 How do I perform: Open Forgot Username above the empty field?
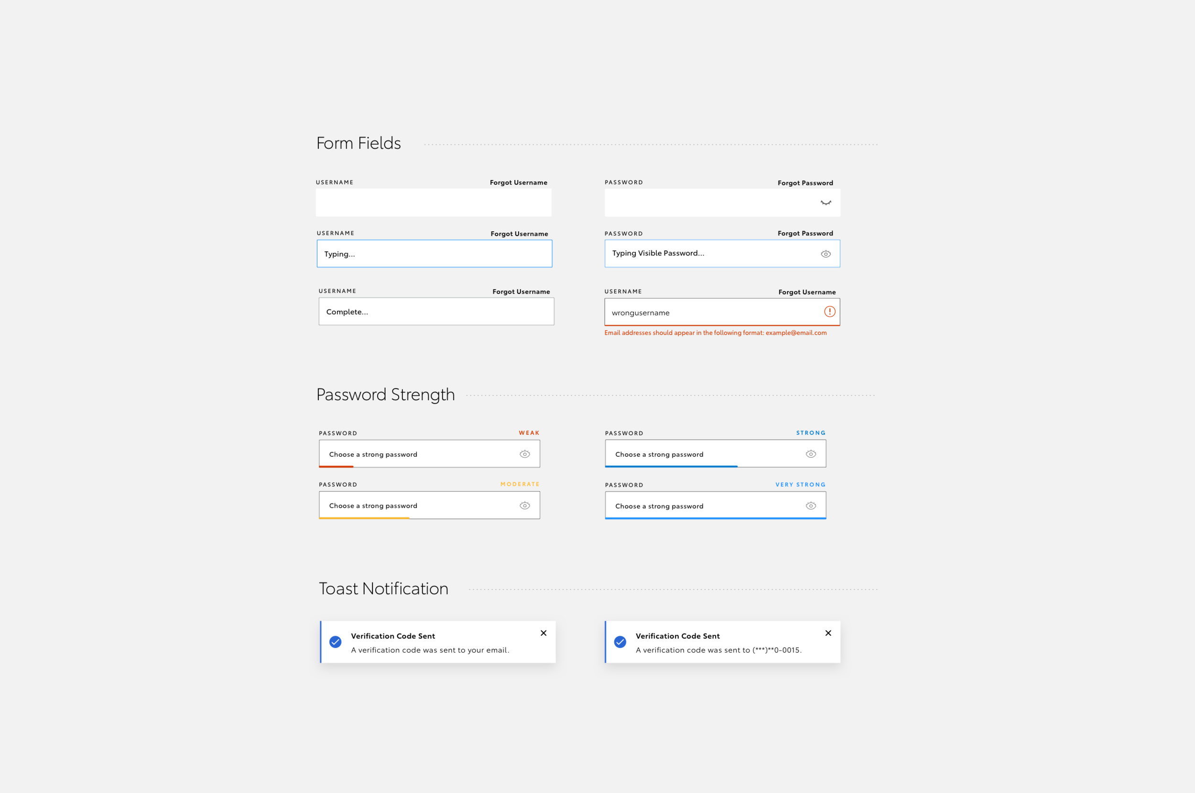(519, 182)
